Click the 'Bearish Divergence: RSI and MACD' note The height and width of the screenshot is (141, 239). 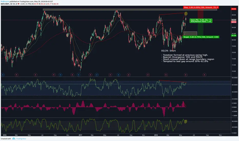coord(182,57)
